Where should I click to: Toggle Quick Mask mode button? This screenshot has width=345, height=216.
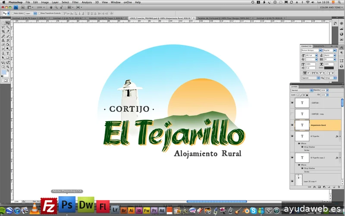[x=6, y=81]
